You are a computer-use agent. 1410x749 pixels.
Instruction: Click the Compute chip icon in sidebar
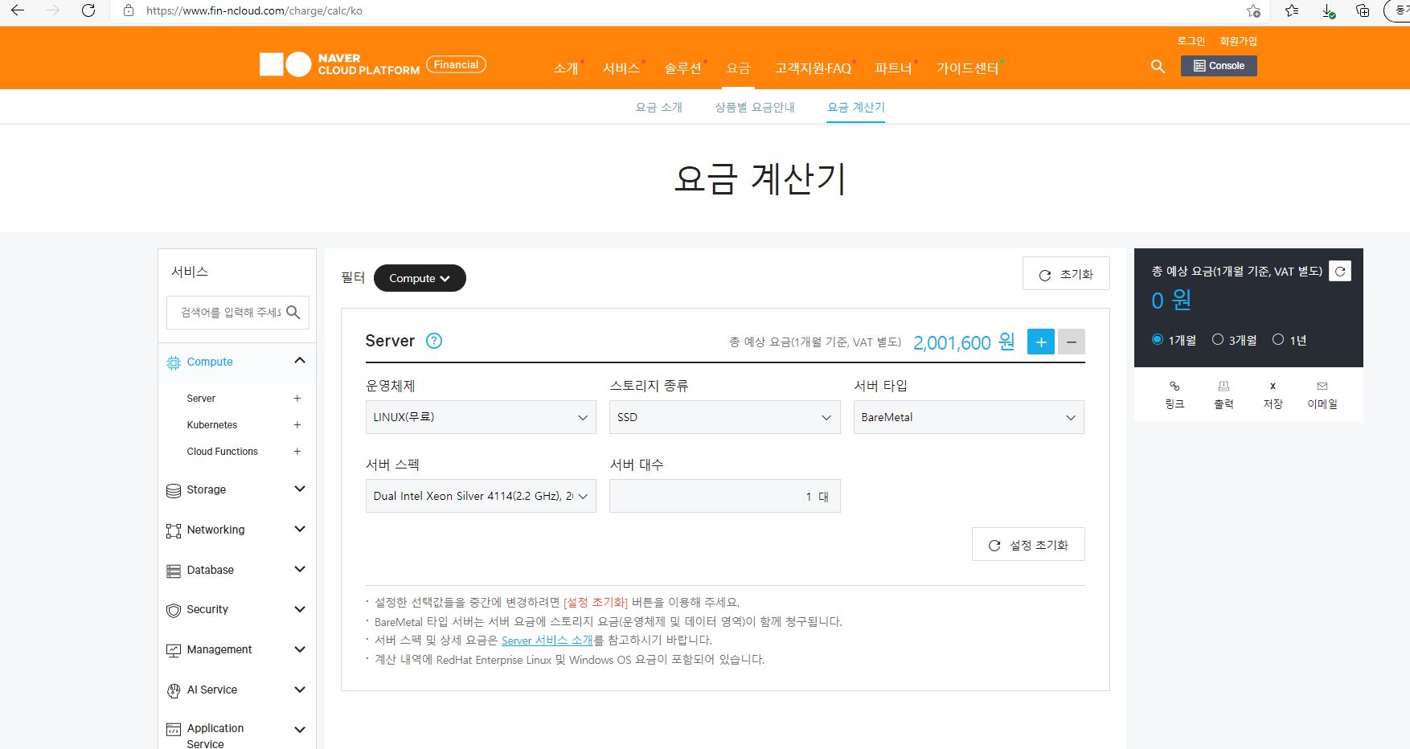[x=174, y=362]
